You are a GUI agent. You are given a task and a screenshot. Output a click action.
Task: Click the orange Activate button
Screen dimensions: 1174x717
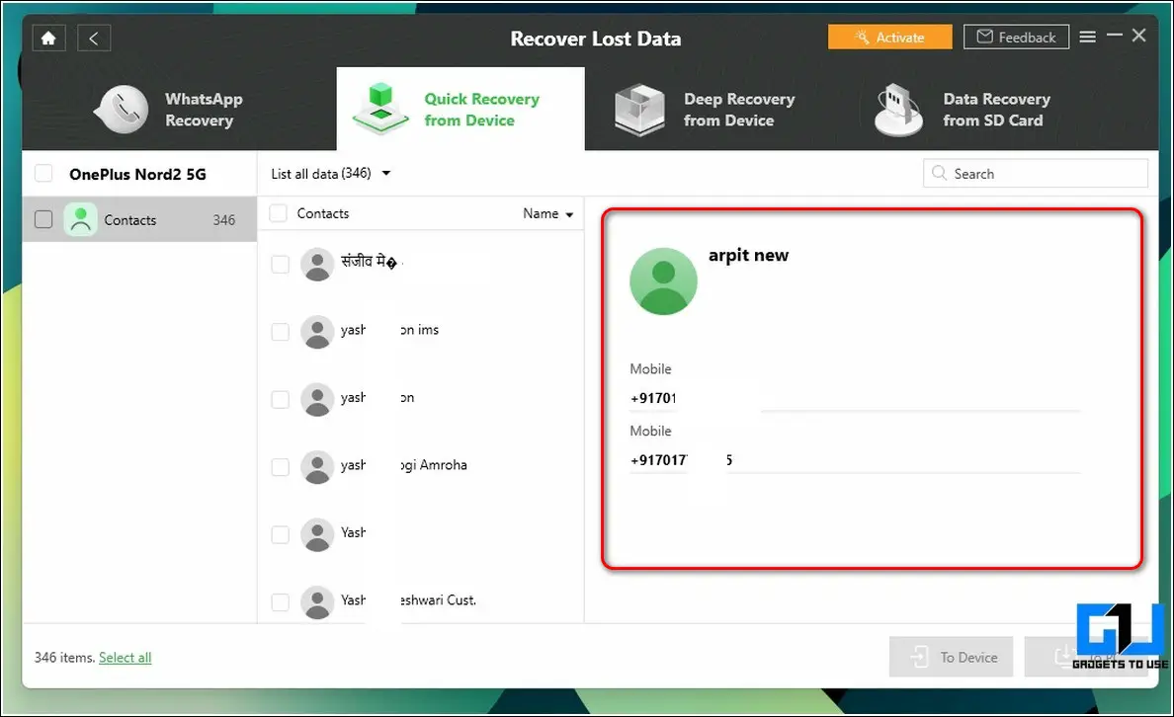(x=889, y=37)
